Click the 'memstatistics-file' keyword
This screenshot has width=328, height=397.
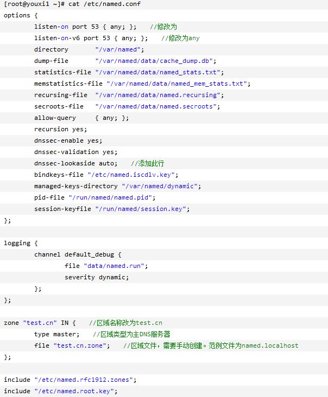tap(68, 84)
